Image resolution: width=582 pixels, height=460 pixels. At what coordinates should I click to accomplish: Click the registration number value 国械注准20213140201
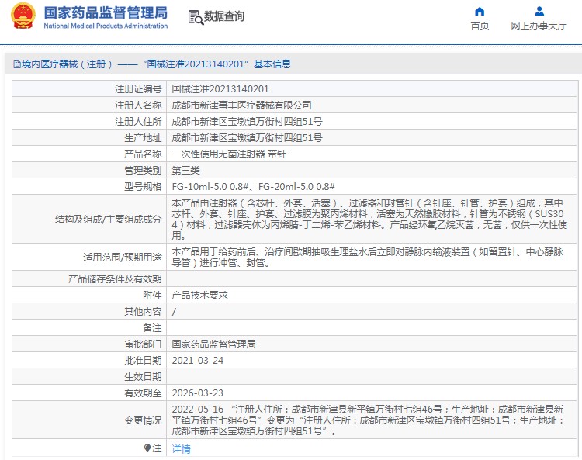(220, 89)
